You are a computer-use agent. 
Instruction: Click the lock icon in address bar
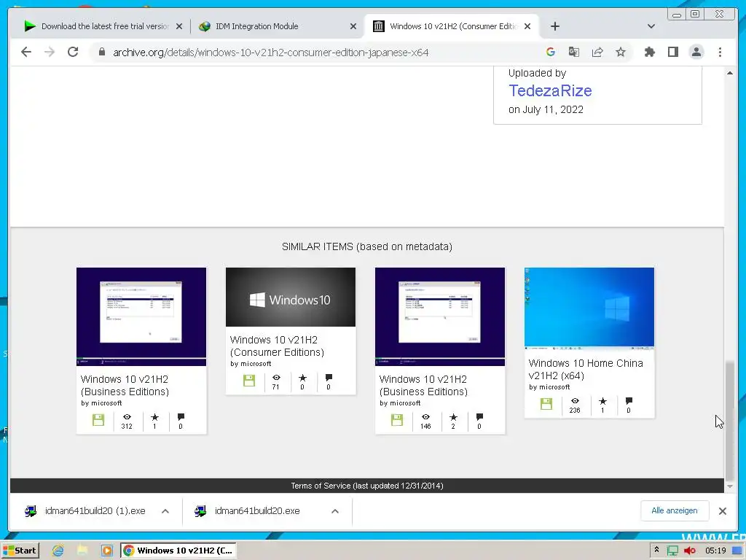[x=101, y=52]
